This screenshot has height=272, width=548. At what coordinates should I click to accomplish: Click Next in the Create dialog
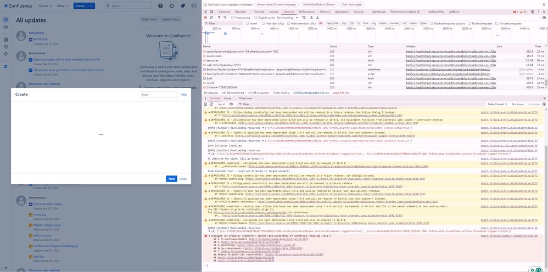172,179
